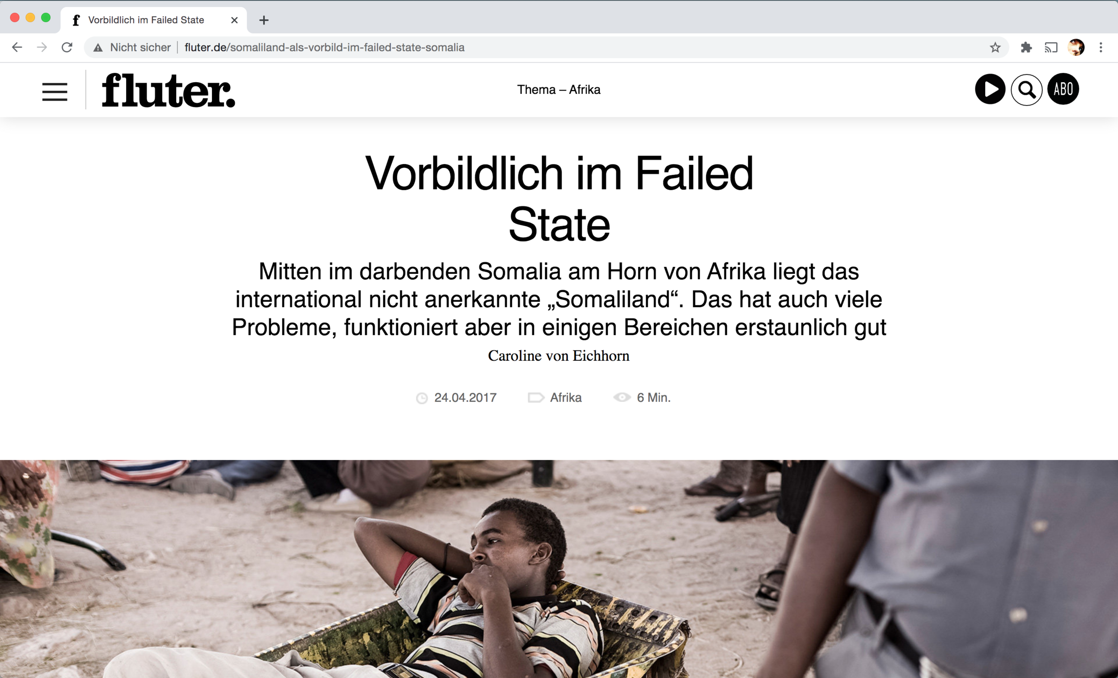
Task: Open the Chrome profile avatar
Action: point(1076,47)
